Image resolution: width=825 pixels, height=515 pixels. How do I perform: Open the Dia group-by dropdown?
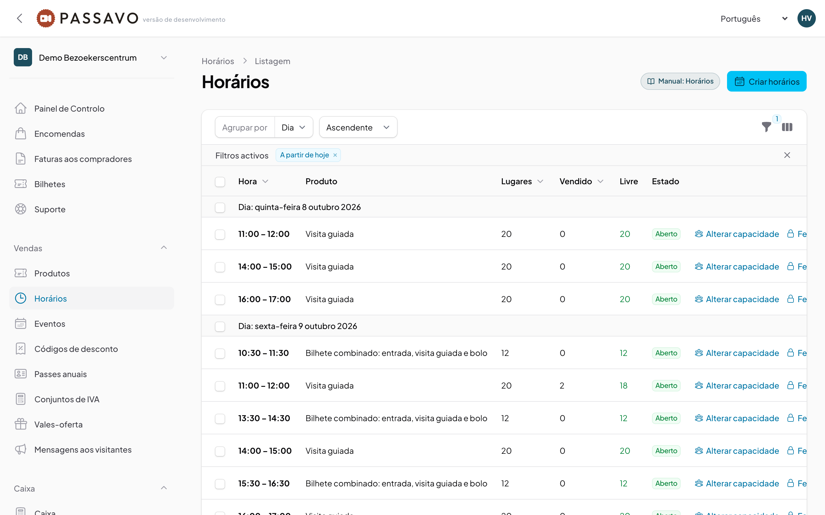pos(294,127)
